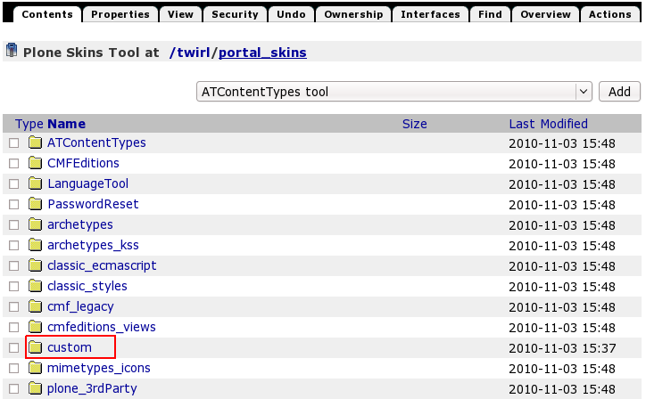The height and width of the screenshot is (399, 646).
Task: Check the plone_3rdParty checkbox
Action: [14, 388]
